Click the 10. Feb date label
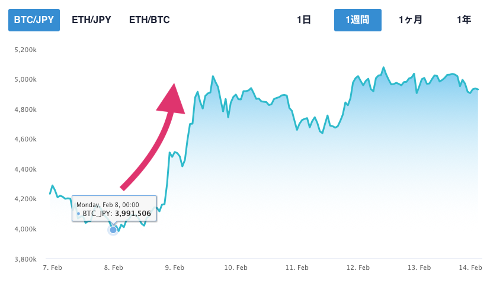The image size is (490, 287). point(236,267)
